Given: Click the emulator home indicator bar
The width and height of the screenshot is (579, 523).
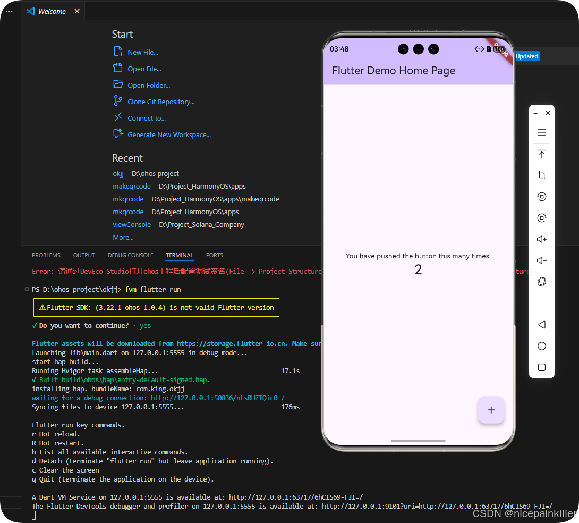Looking at the screenshot, I should click(418, 441).
